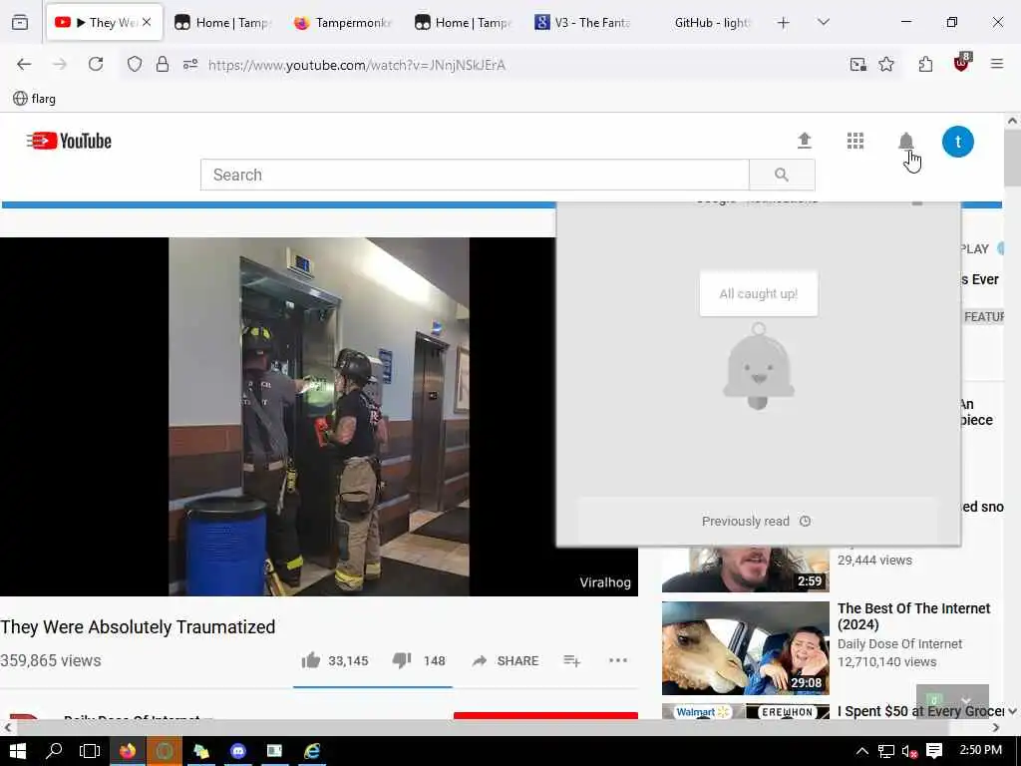Image resolution: width=1021 pixels, height=766 pixels.
Task: Show hidden system tray icons chevron
Action: [x=861, y=751]
